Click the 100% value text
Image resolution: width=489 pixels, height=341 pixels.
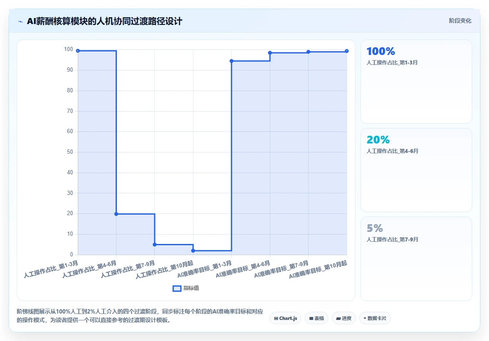(381, 51)
